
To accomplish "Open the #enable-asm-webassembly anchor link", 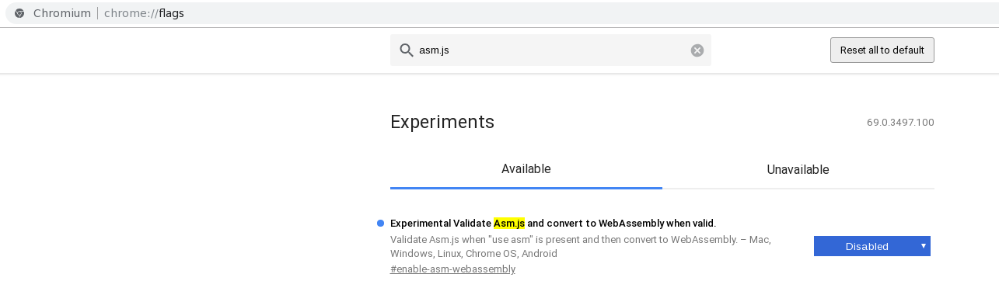I will tap(452, 269).
